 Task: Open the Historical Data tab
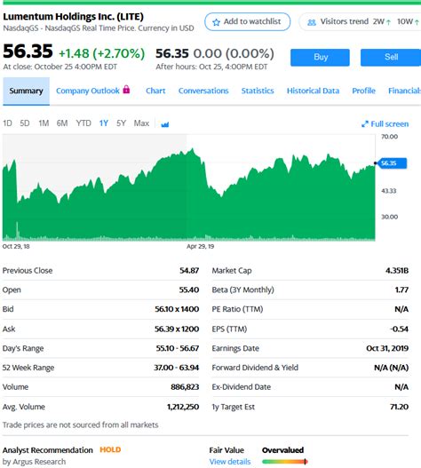tap(313, 91)
